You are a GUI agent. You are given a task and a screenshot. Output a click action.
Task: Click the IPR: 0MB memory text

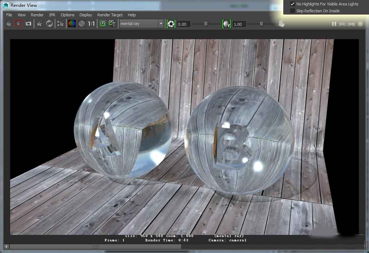click(347, 24)
